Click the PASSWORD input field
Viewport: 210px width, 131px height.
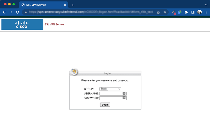click(111, 98)
